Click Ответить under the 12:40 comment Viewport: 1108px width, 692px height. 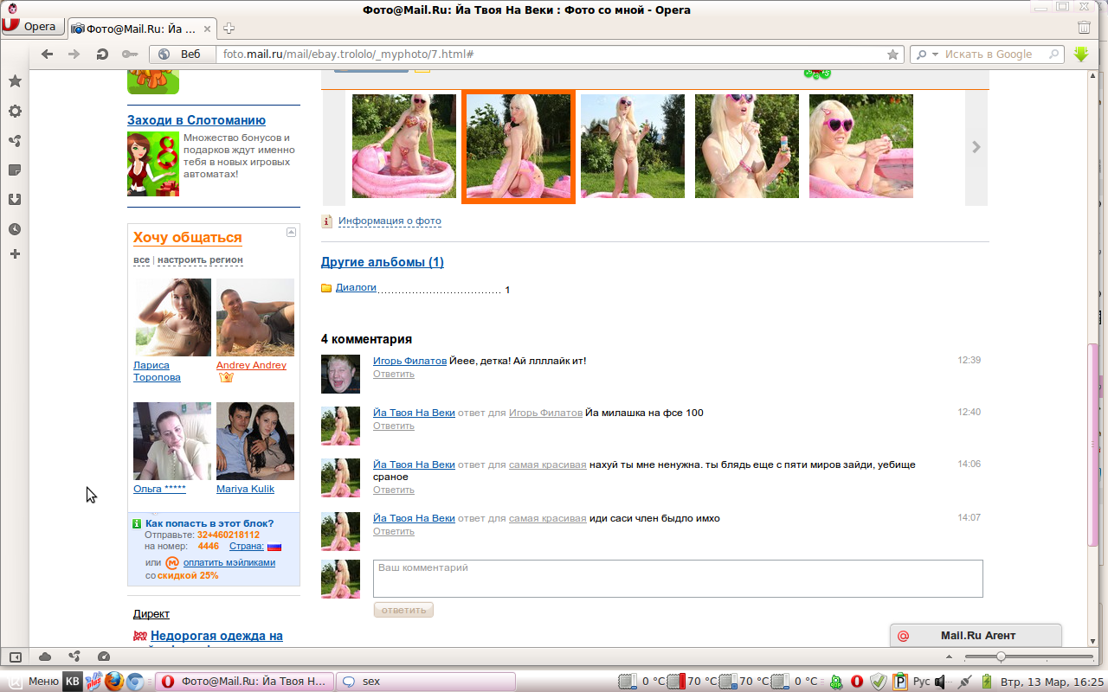coord(394,426)
